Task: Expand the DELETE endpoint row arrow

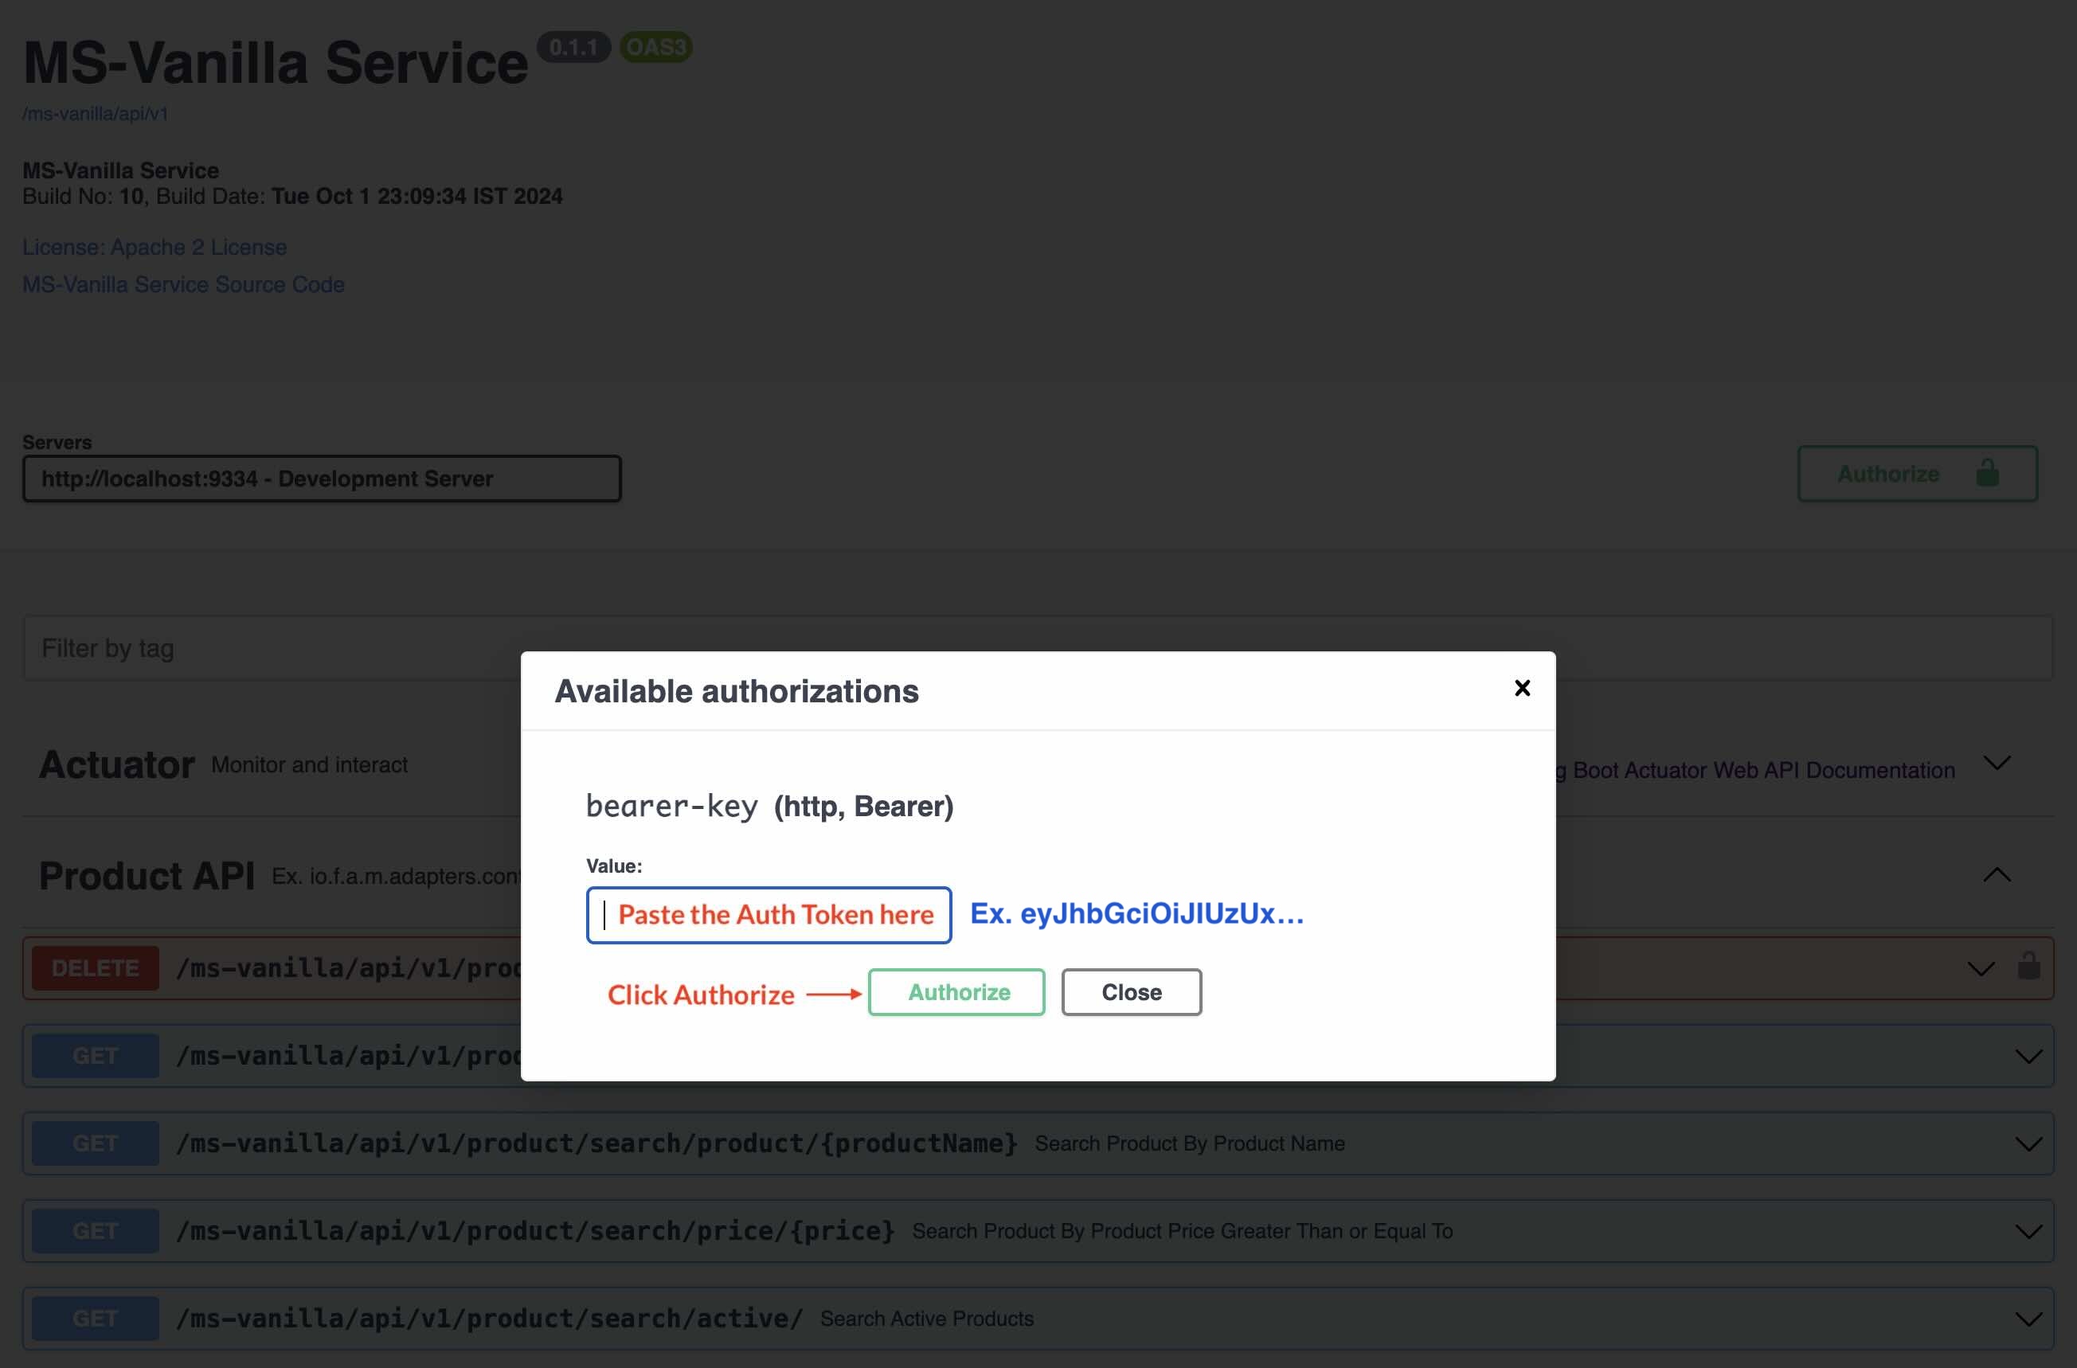Action: 1981,968
